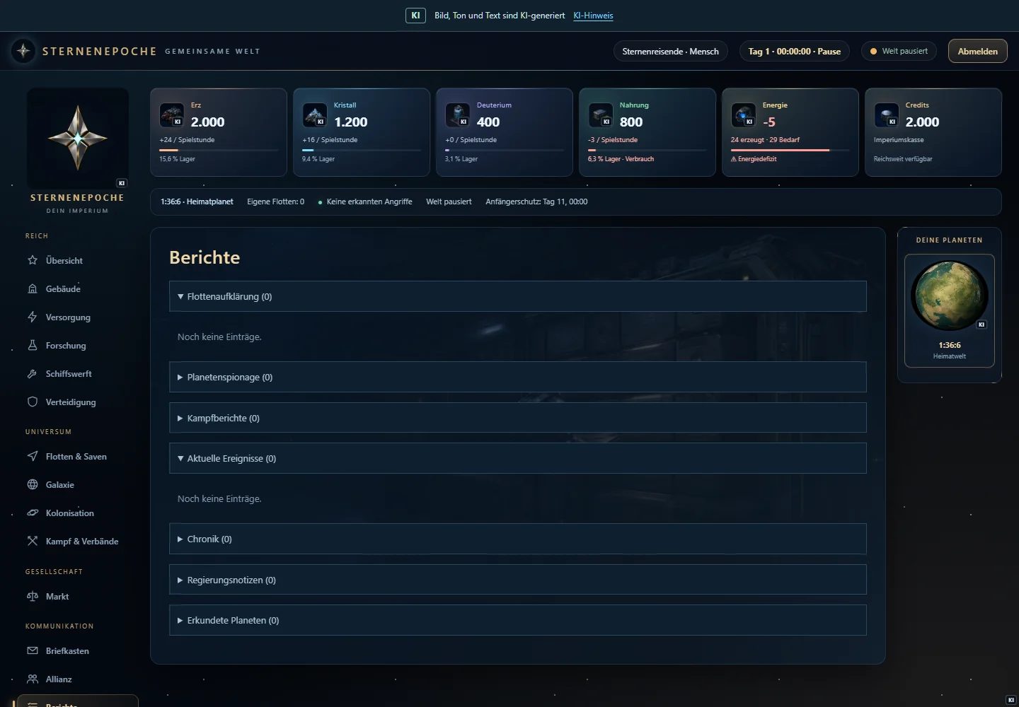Click the shield icon beside Verteidigung
The image size is (1019, 707).
click(x=33, y=402)
